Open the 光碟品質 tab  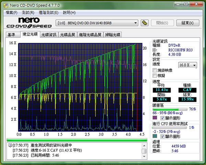coord(68,35)
